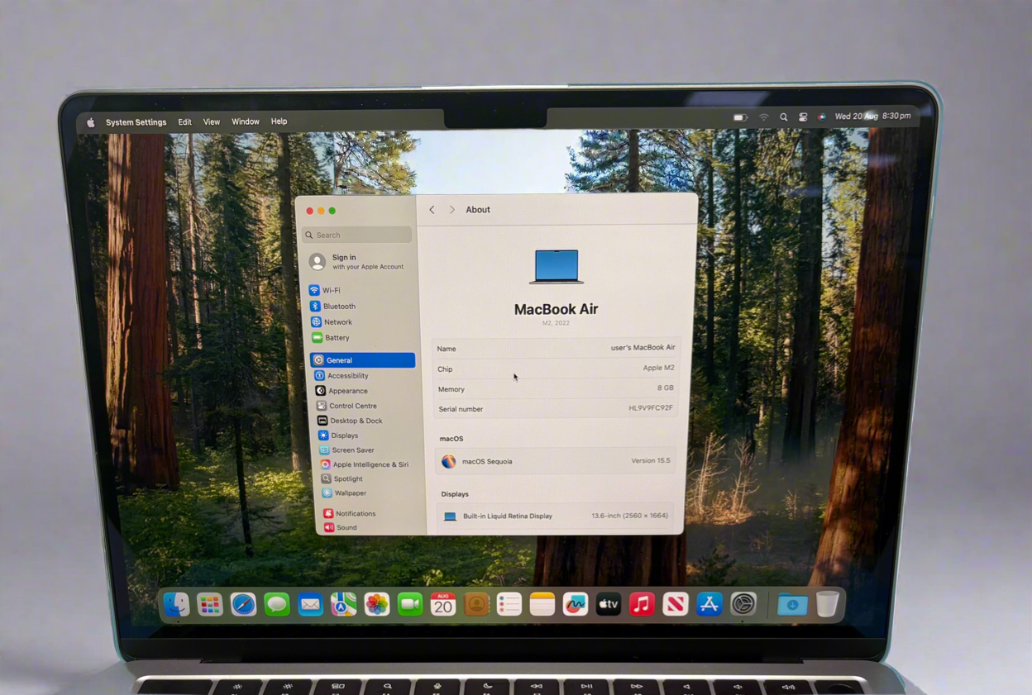
Task: Open the System Settings app menu
Action: click(136, 122)
